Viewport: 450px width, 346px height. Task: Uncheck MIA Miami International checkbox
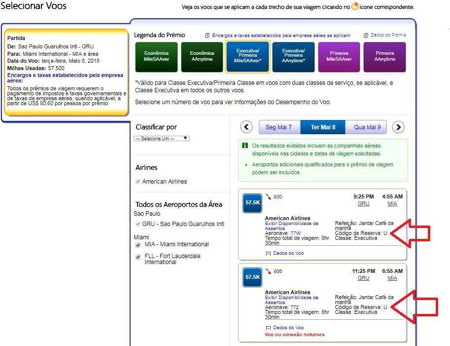138,245
